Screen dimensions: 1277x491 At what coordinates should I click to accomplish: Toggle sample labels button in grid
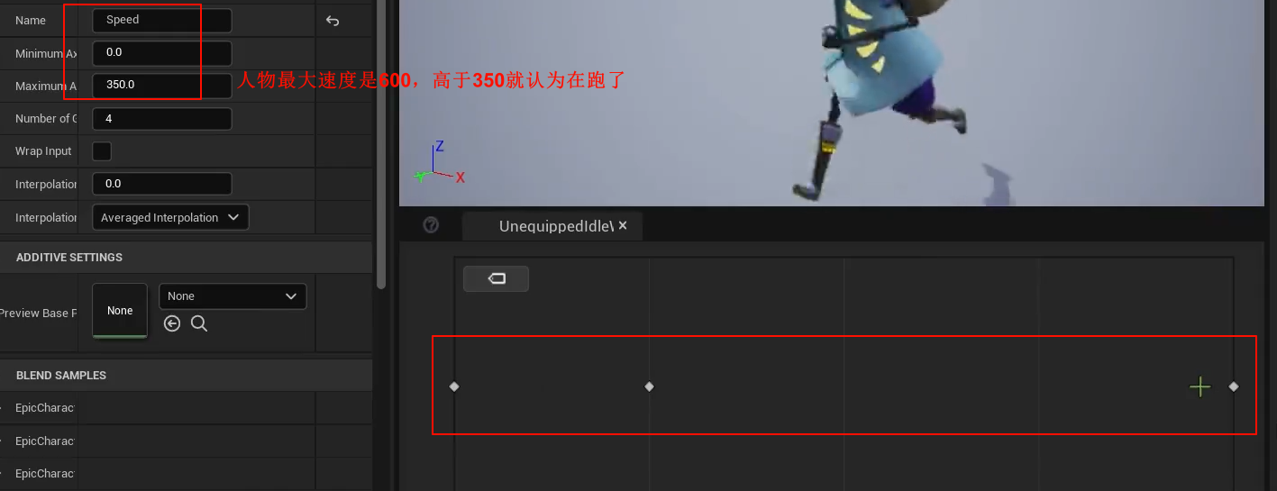(x=497, y=279)
